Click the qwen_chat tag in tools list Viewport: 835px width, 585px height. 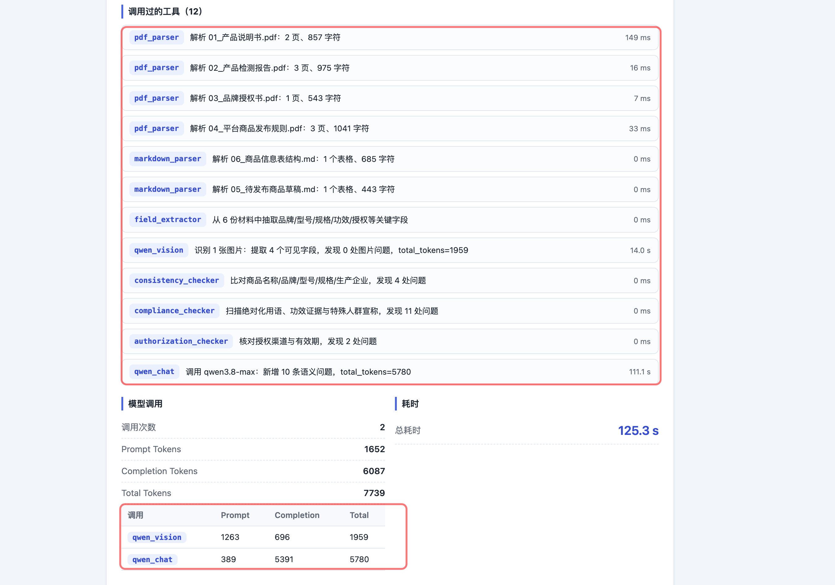pos(154,372)
